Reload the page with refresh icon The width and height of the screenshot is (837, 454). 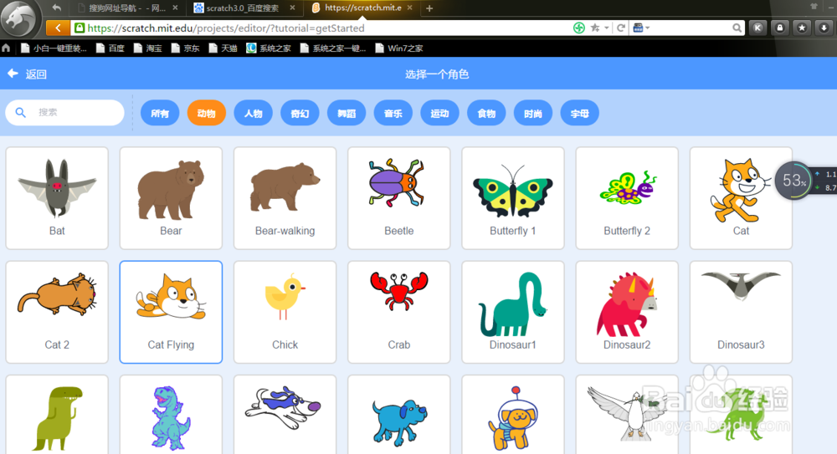[x=621, y=28]
